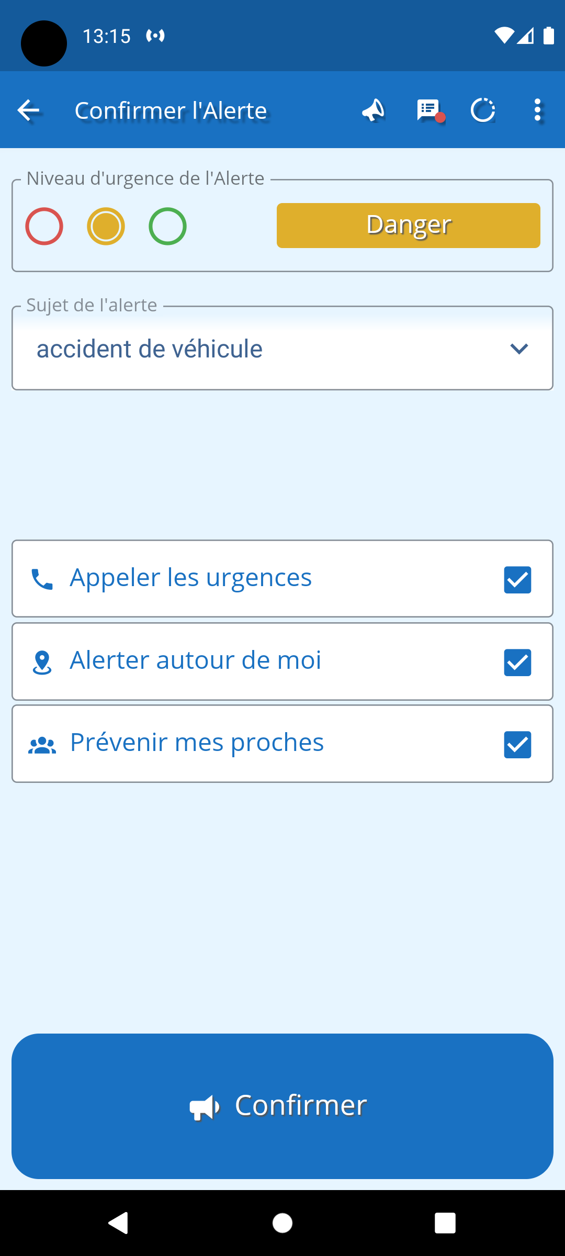
Task: Tap the back arrow in header
Action: (29, 110)
